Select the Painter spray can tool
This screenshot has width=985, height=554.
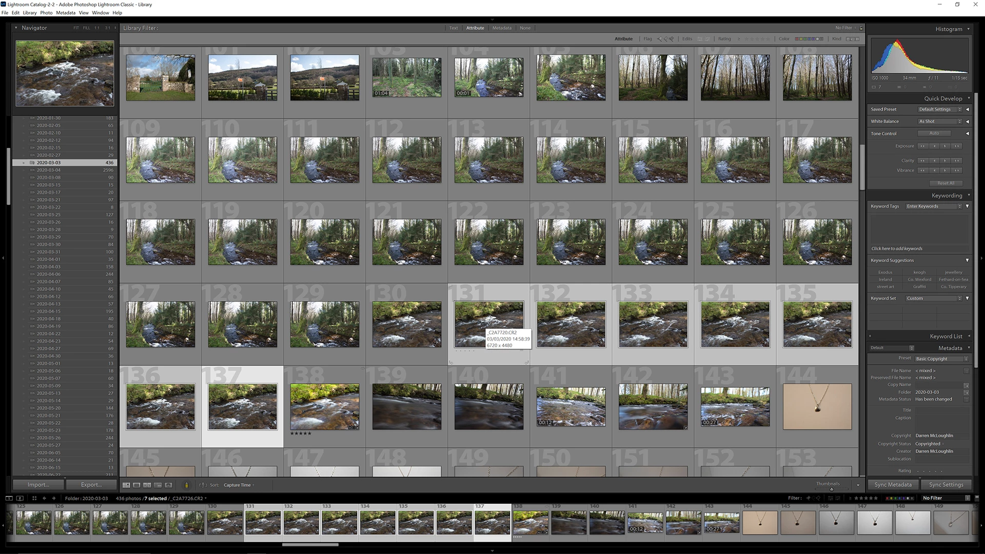(x=186, y=485)
